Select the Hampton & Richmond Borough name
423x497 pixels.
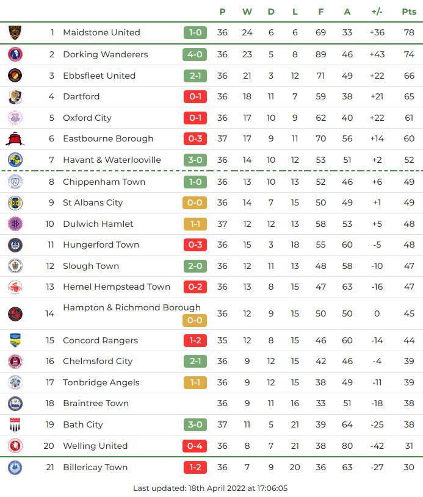coord(131,307)
